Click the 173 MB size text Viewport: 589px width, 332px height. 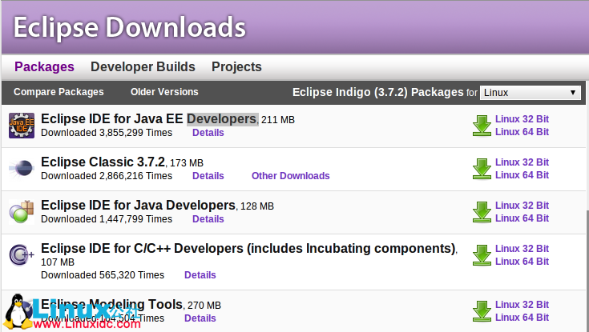click(187, 163)
